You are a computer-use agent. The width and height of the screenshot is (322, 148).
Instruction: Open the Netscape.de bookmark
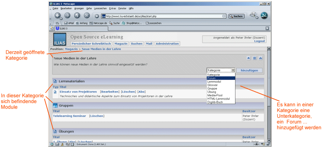pyautogui.click(x=98, y=23)
